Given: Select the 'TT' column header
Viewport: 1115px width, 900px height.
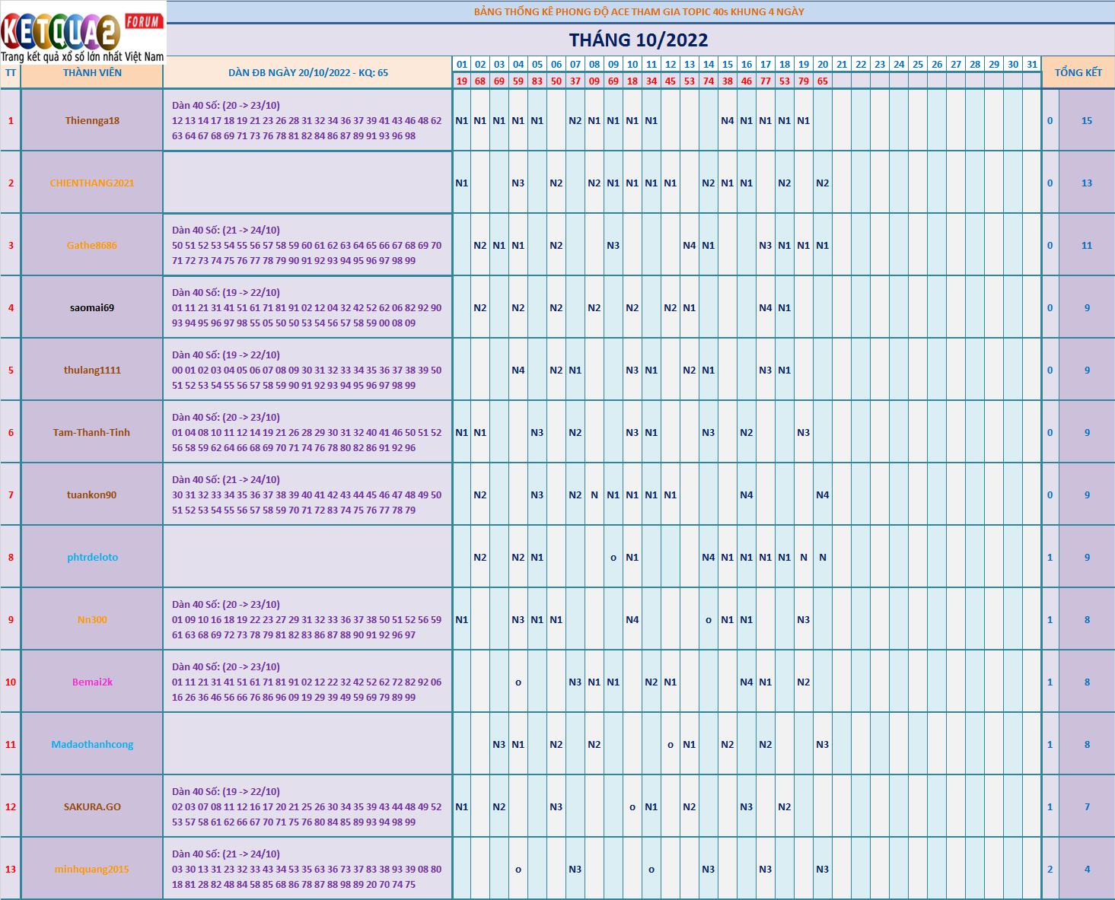Looking at the screenshot, I should pyautogui.click(x=11, y=73).
